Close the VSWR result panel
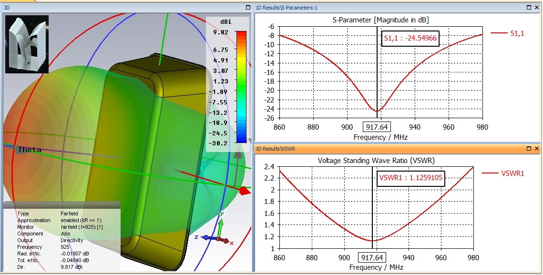This screenshot has height=275, width=543. [x=537, y=148]
